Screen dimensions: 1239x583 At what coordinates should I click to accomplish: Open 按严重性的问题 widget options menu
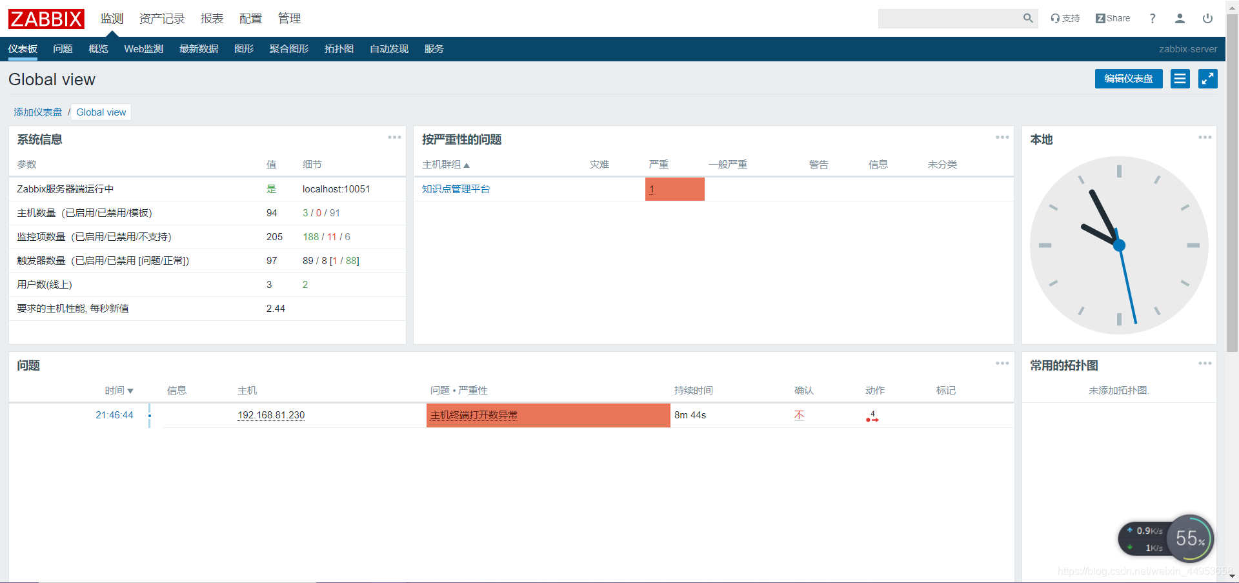point(1002,138)
